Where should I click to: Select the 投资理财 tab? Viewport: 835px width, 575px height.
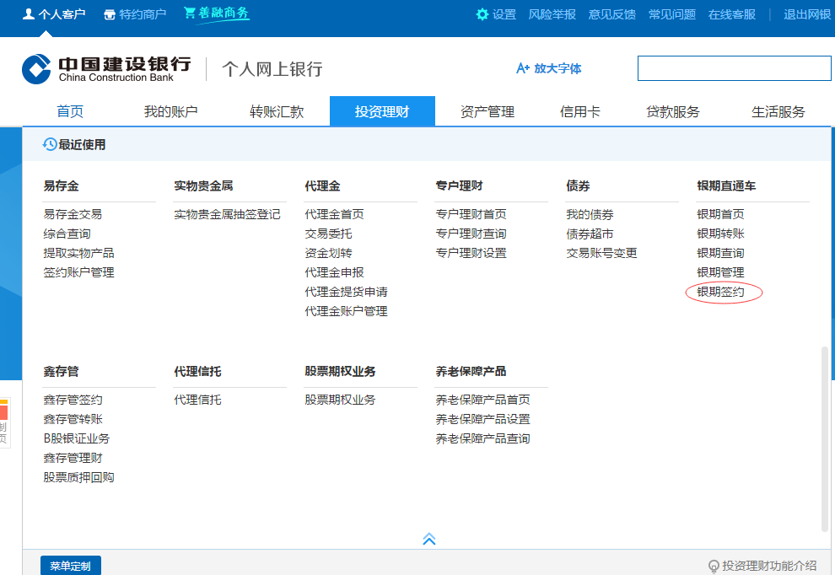click(x=382, y=111)
